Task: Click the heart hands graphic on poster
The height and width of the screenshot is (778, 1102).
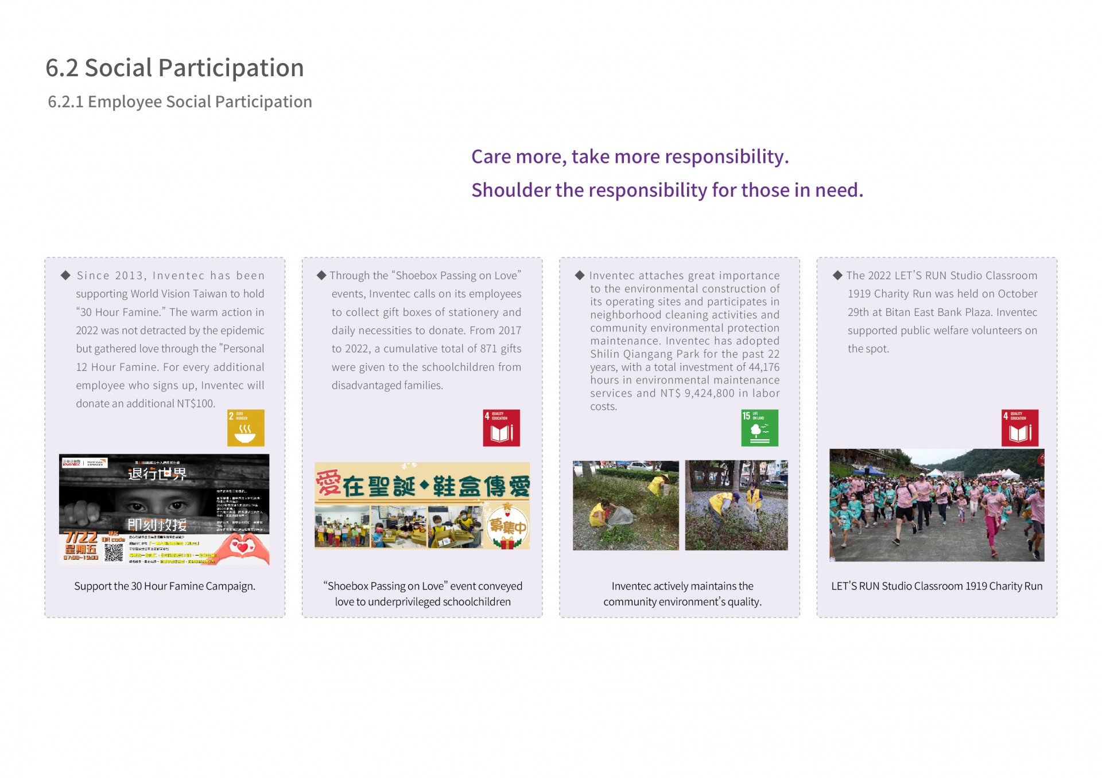Action: click(x=243, y=549)
